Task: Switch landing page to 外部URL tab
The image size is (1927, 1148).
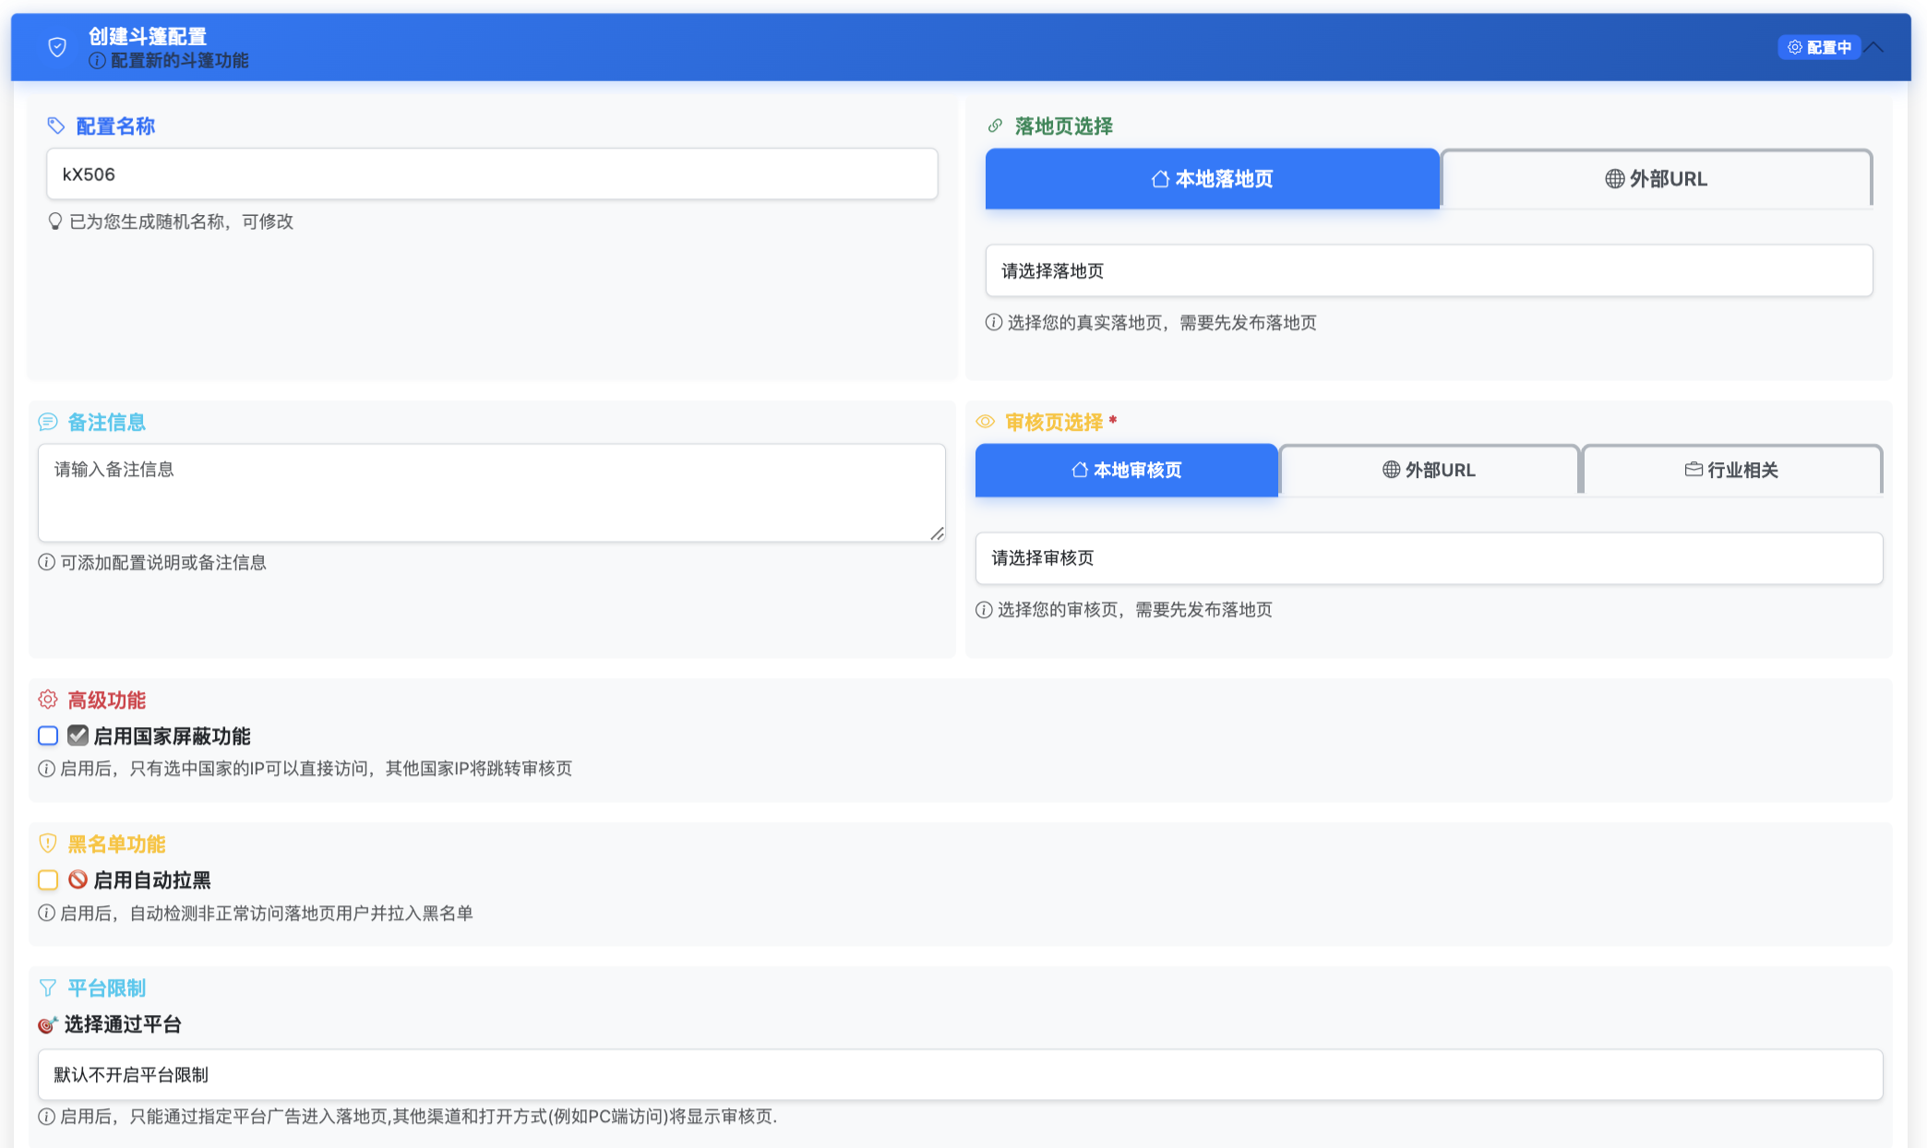Action: click(x=1657, y=179)
